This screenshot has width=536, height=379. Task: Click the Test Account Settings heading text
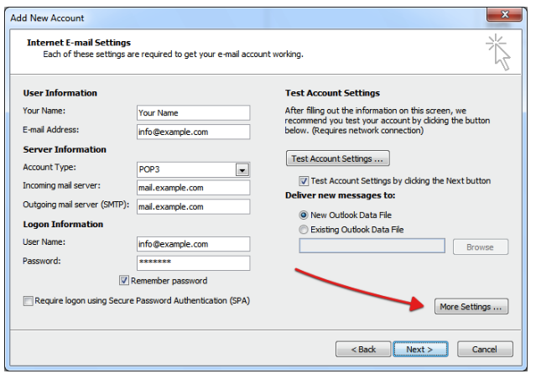[x=332, y=93]
